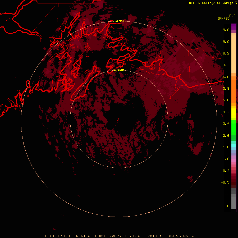The height and width of the screenshot is (238, 238).
Task: Click the 100 NMI range ring label
Action: pos(119,21)
